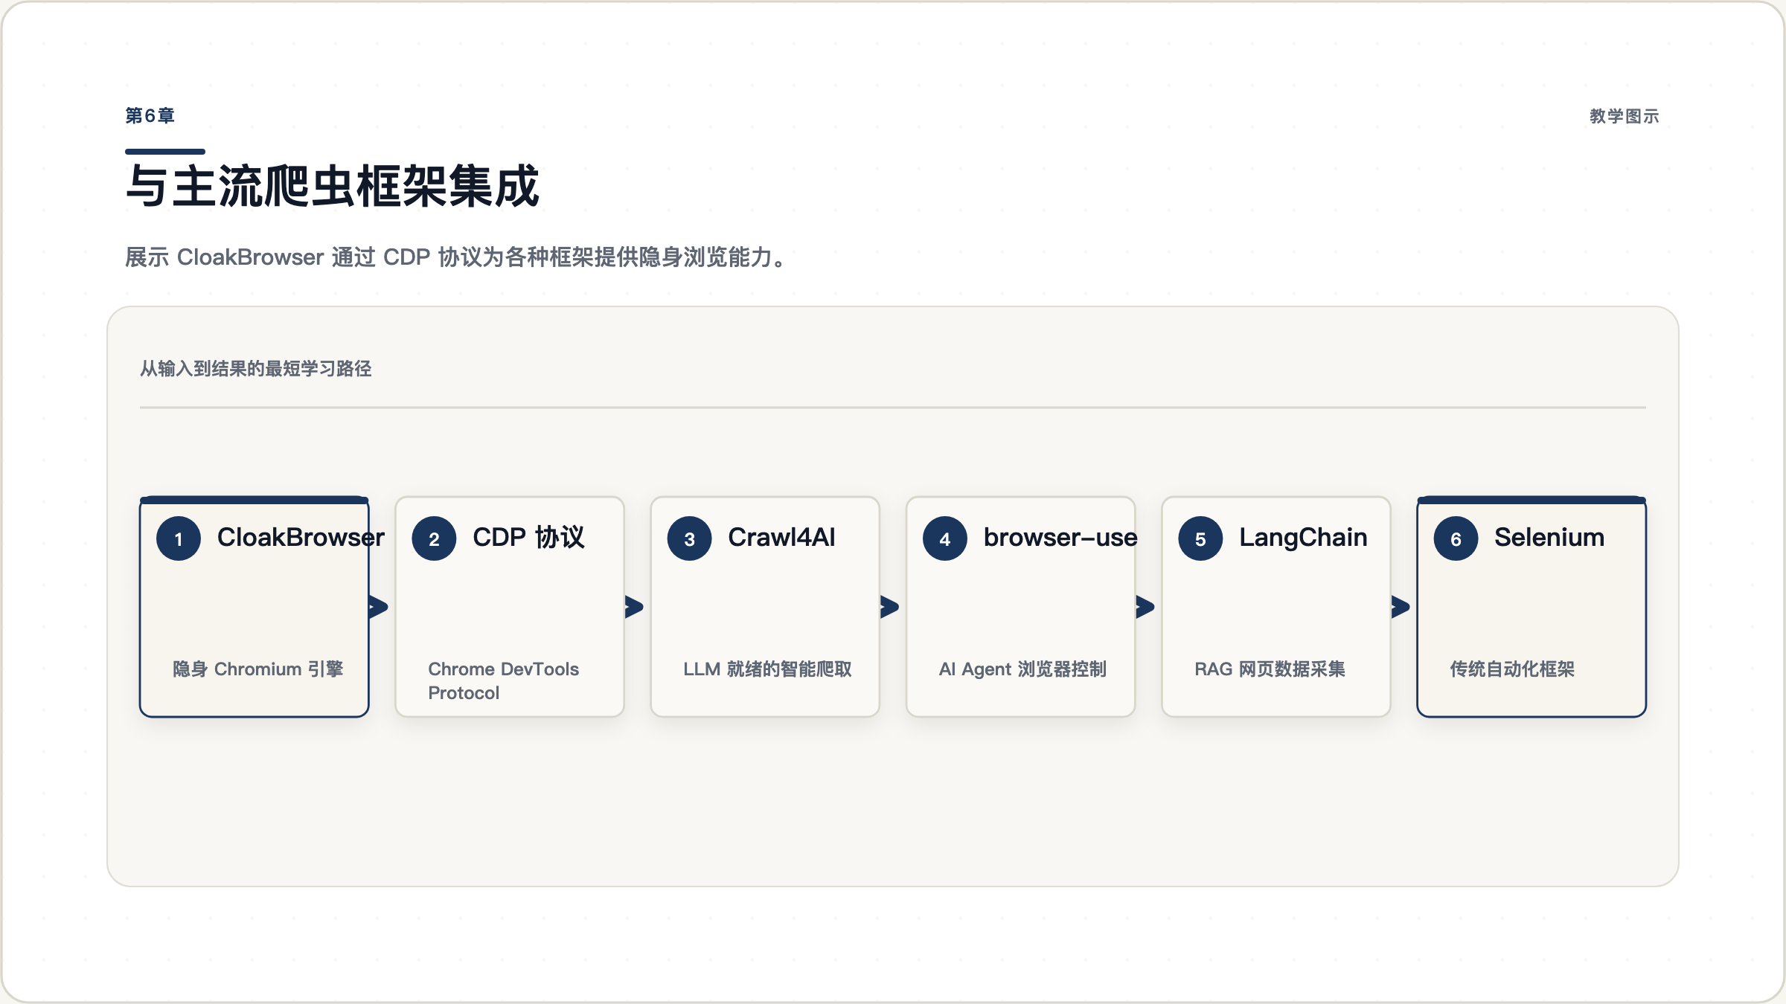This screenshot has height=1004, width=1786.
Task: Select the CDP 协议 card title
Action: click(x=528, y=537)
